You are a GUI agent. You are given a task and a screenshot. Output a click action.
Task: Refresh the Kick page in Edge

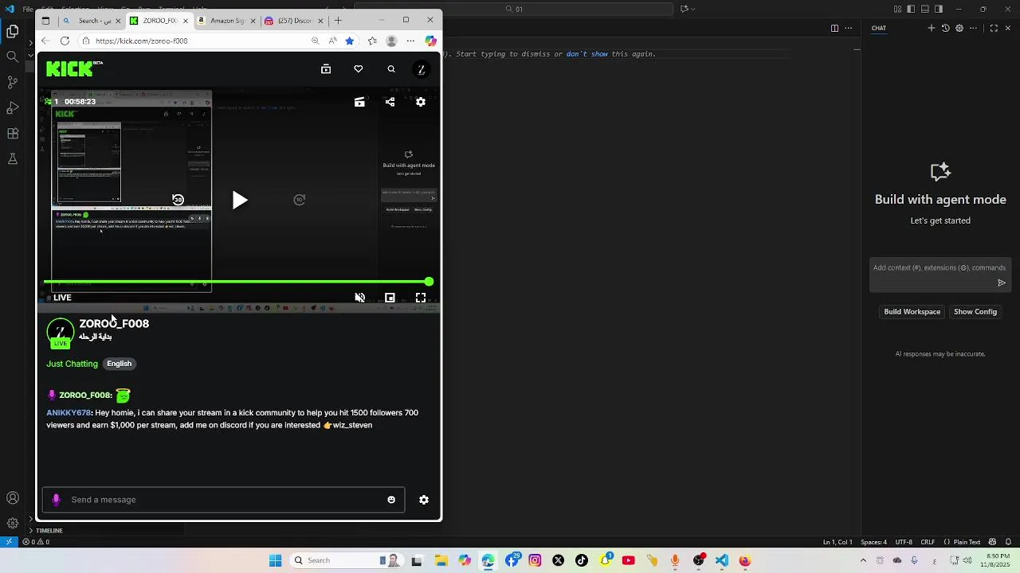(65, 41)
